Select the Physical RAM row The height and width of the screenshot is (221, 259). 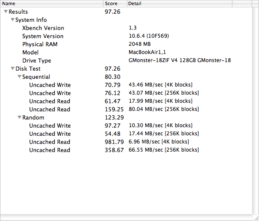click(x=126, y=44)
